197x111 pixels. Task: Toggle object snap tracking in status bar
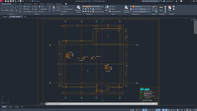tap(157, 110)
